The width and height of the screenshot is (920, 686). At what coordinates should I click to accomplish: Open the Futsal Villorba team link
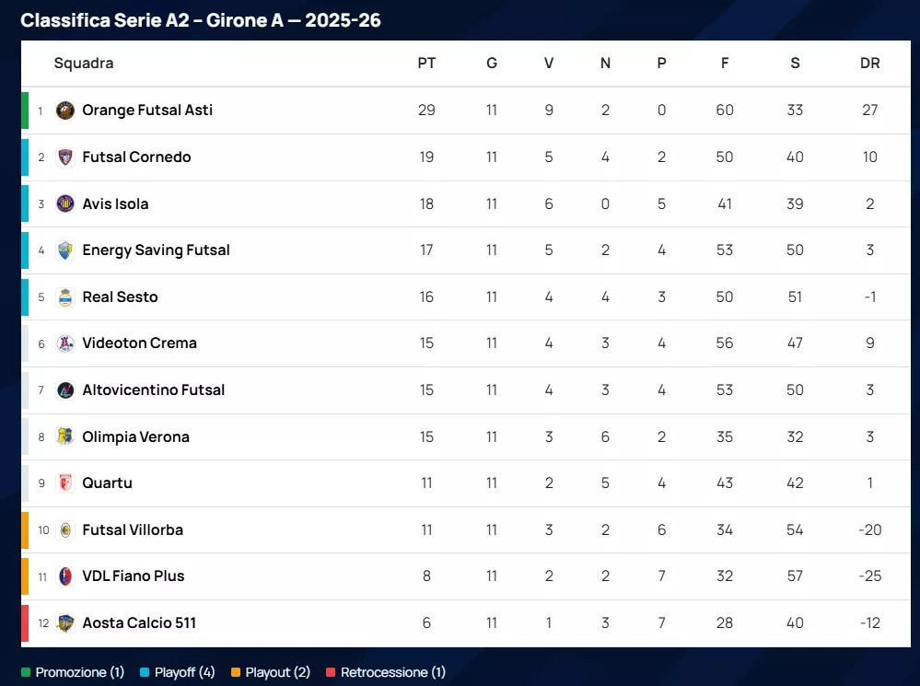click(133, 530)
